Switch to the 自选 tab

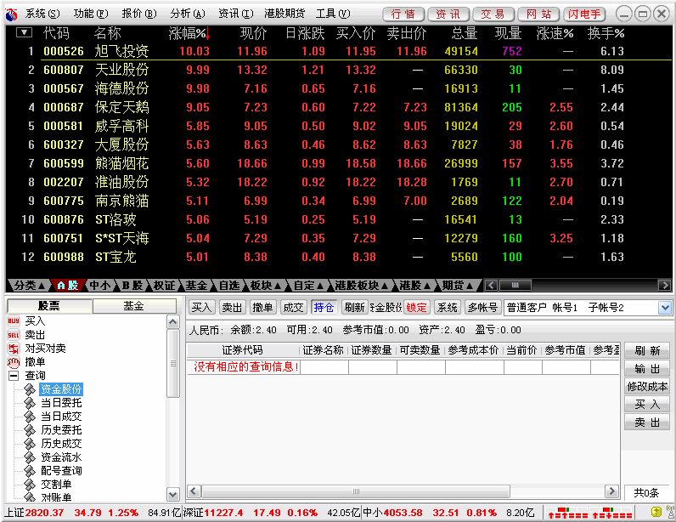(x=229, y=286)
